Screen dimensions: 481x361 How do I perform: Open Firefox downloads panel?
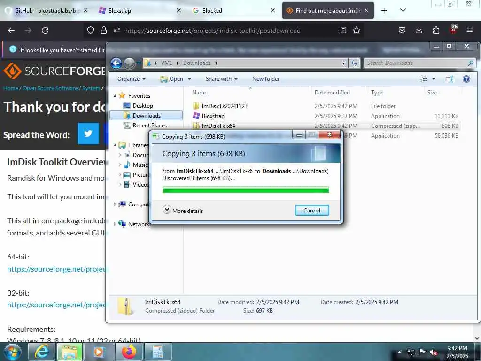tap(419, 30)
